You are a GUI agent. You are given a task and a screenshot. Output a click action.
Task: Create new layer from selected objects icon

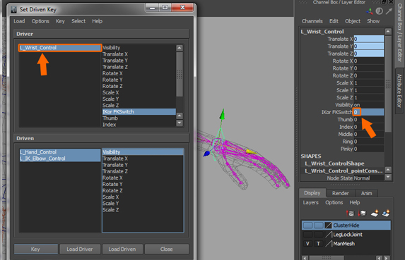386,213
